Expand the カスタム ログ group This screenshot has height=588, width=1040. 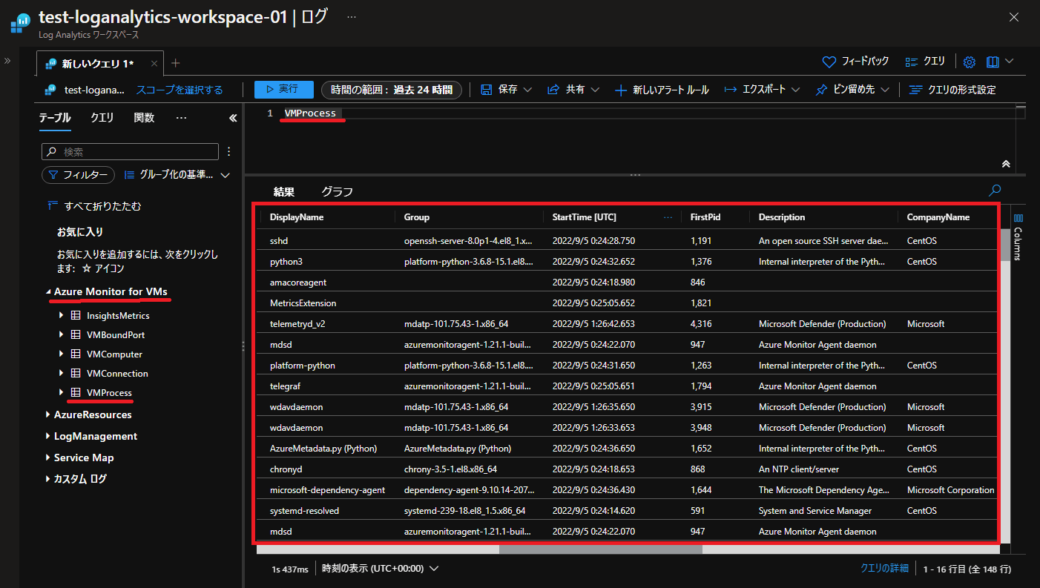[x=48, y=480]
